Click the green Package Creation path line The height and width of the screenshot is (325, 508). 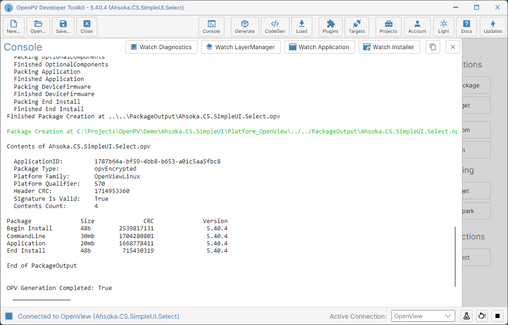pyautogui.click(x=232, y=131)
